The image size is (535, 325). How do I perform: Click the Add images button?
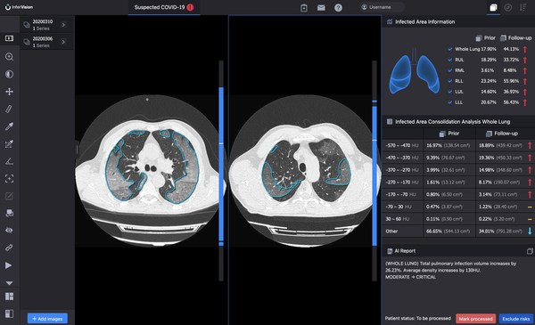click(x=47, y=319)
